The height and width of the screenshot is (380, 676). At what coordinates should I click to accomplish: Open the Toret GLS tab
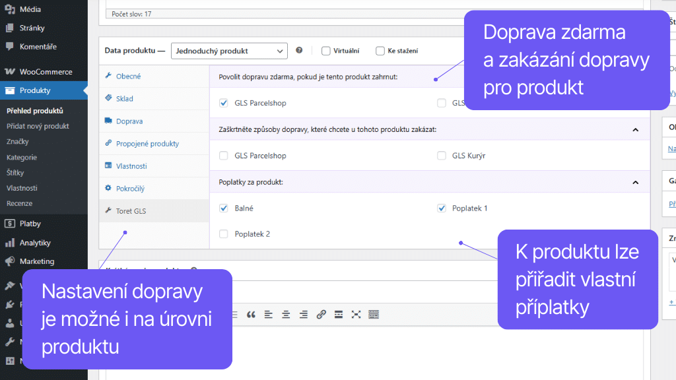pyautogui.click(x=130, y=211)
